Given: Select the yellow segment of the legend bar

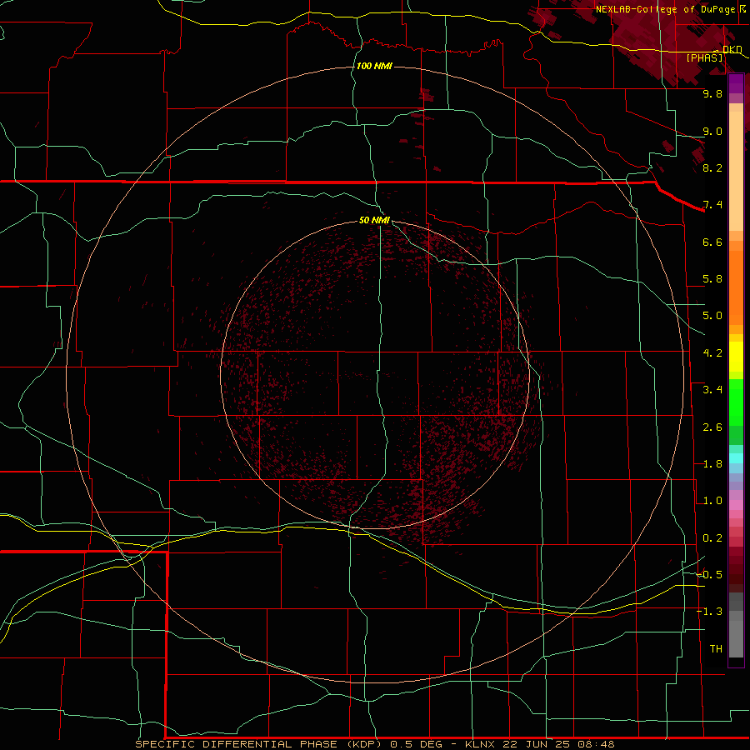Looking at the screenshot, I should (736, 357).
